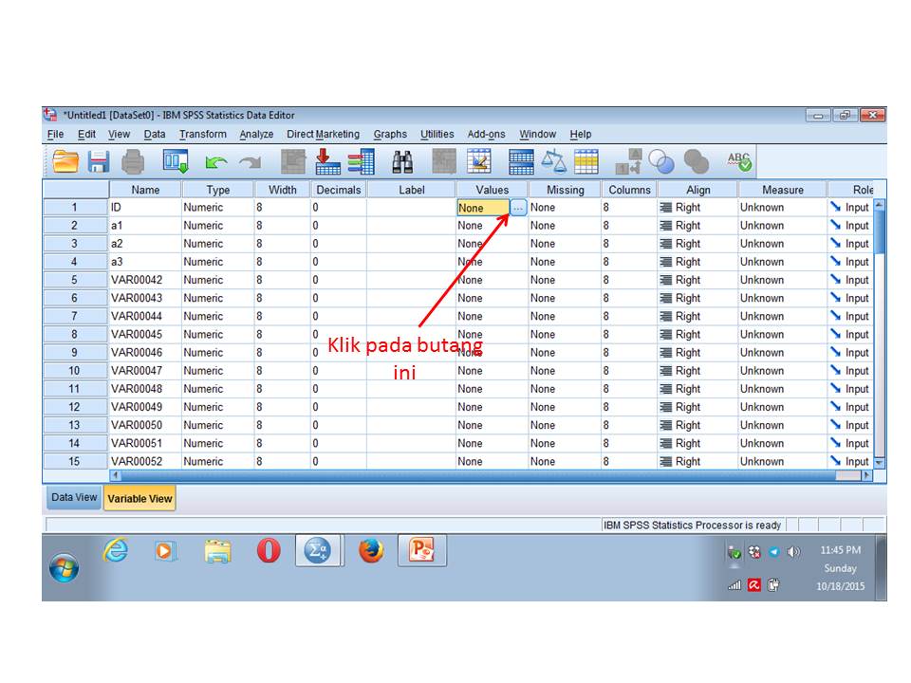Select the Variable View tab
This screenshot has width=911, height=683.
[139, 498]
